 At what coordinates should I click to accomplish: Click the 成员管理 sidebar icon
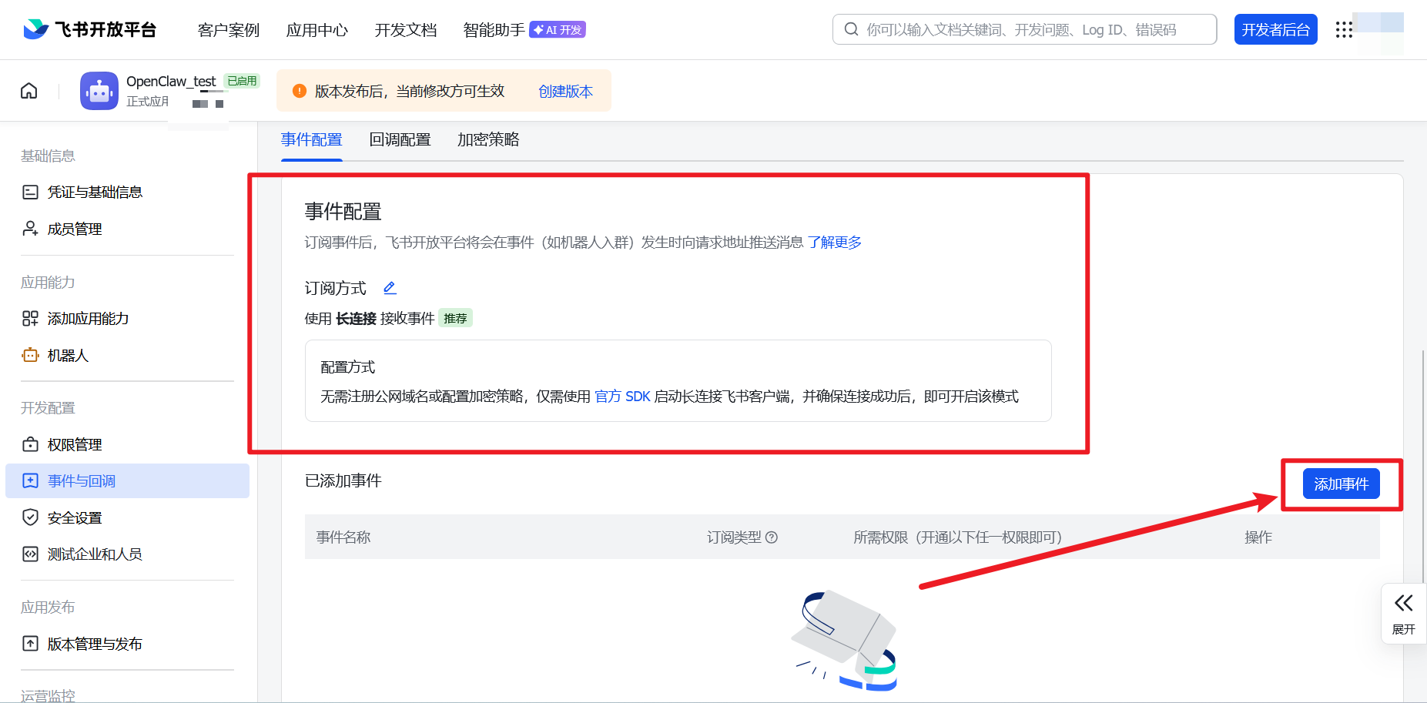30,228
